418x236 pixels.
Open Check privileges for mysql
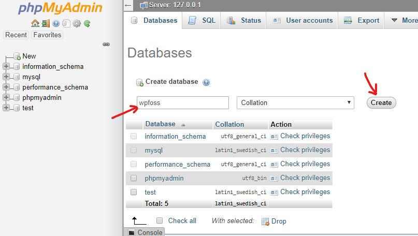click(305, 150)
